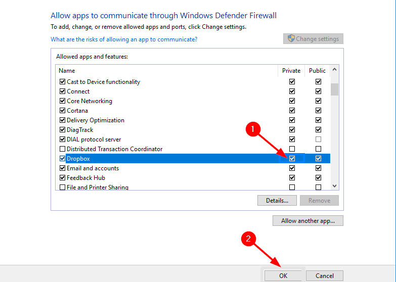Select the Email and accounts row
Image resolution: width=396 pixels, height=282 pixels.
click(x=93, y=168)
